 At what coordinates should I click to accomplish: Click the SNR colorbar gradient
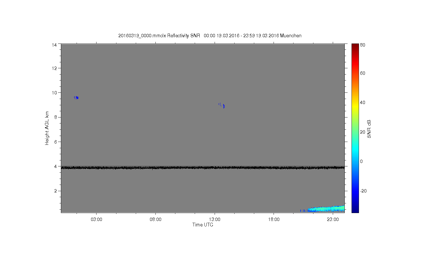pos(355,128)
